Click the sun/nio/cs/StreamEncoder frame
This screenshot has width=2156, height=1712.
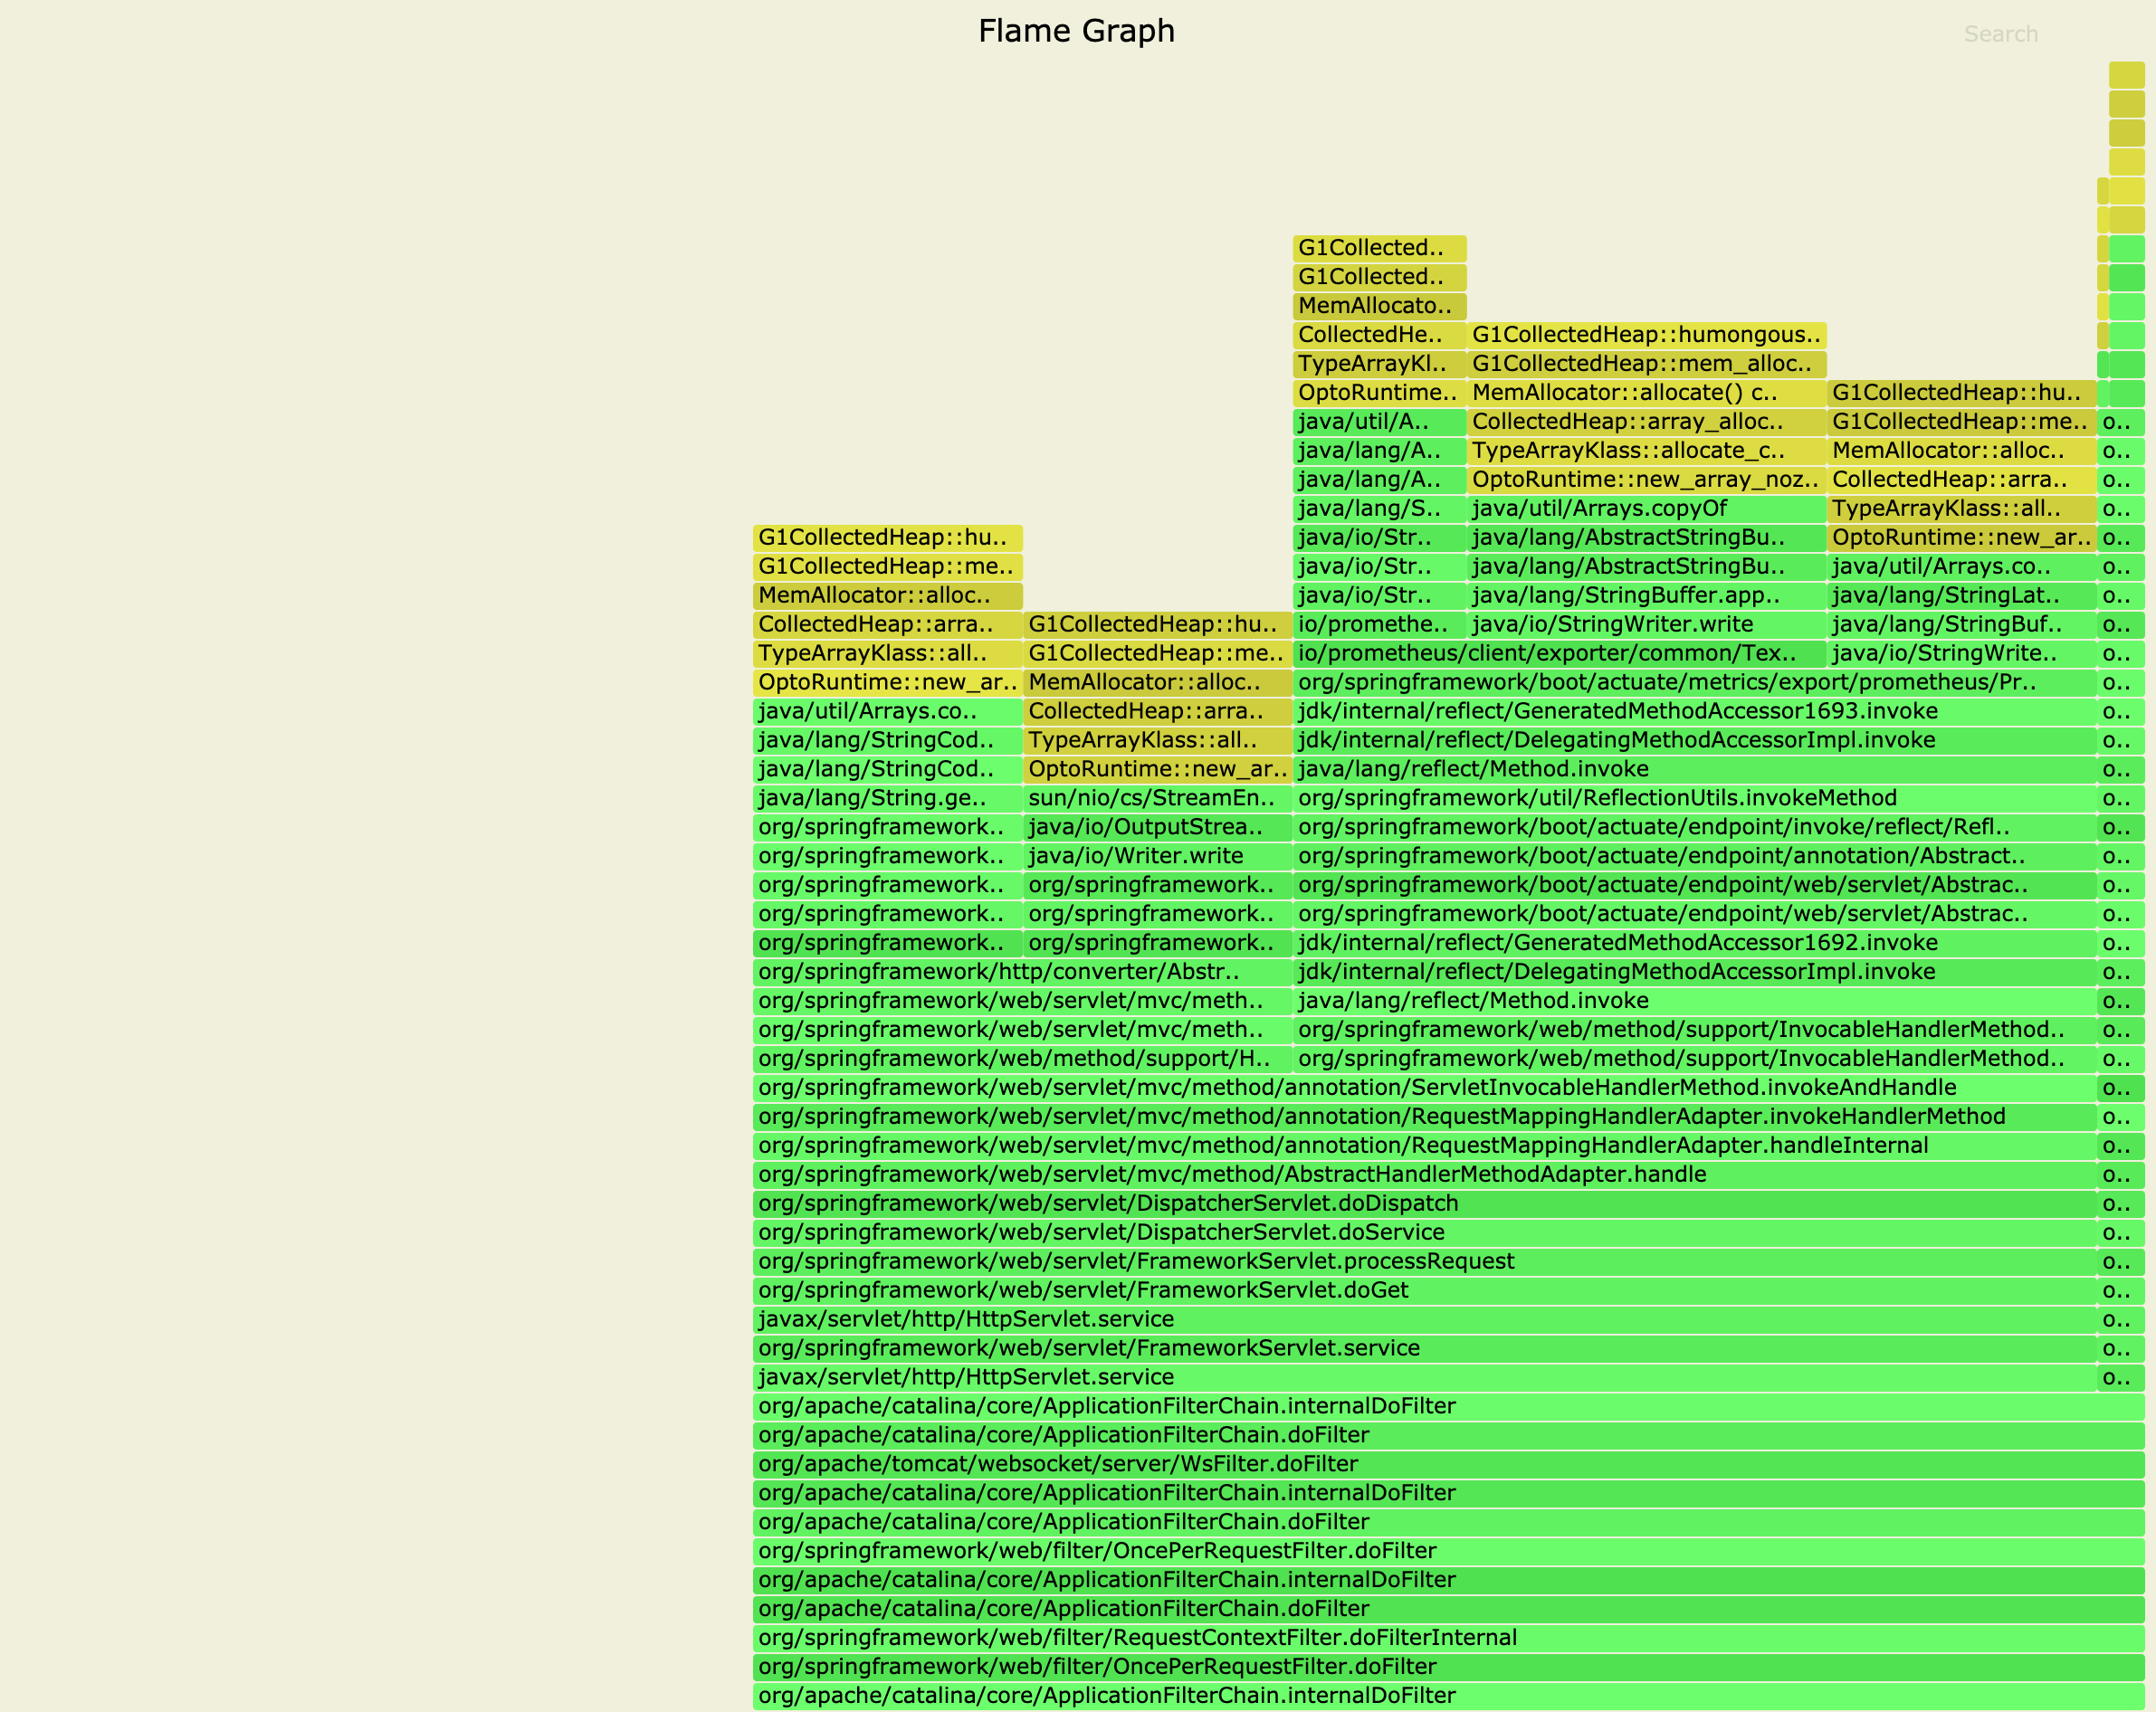tap(1150, 798)
